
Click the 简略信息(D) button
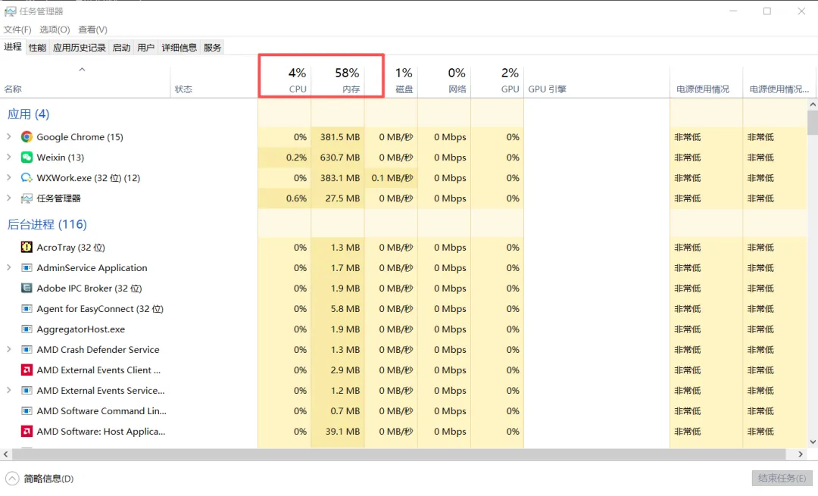(x=36, y=478)
